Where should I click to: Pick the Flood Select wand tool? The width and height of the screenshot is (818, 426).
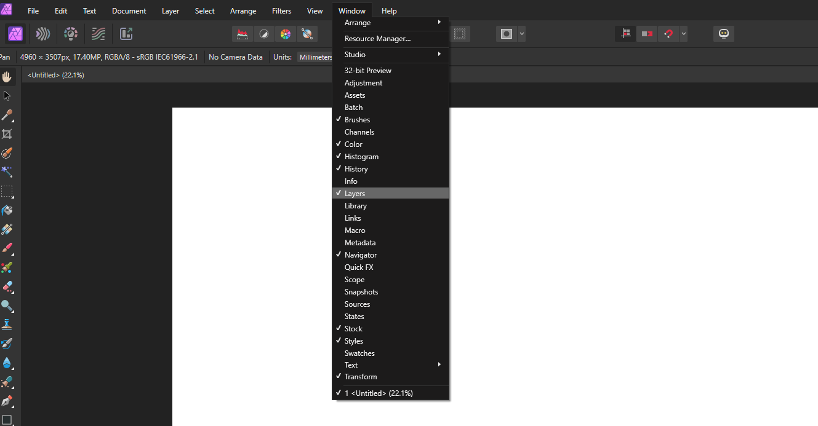coord(7,172)
